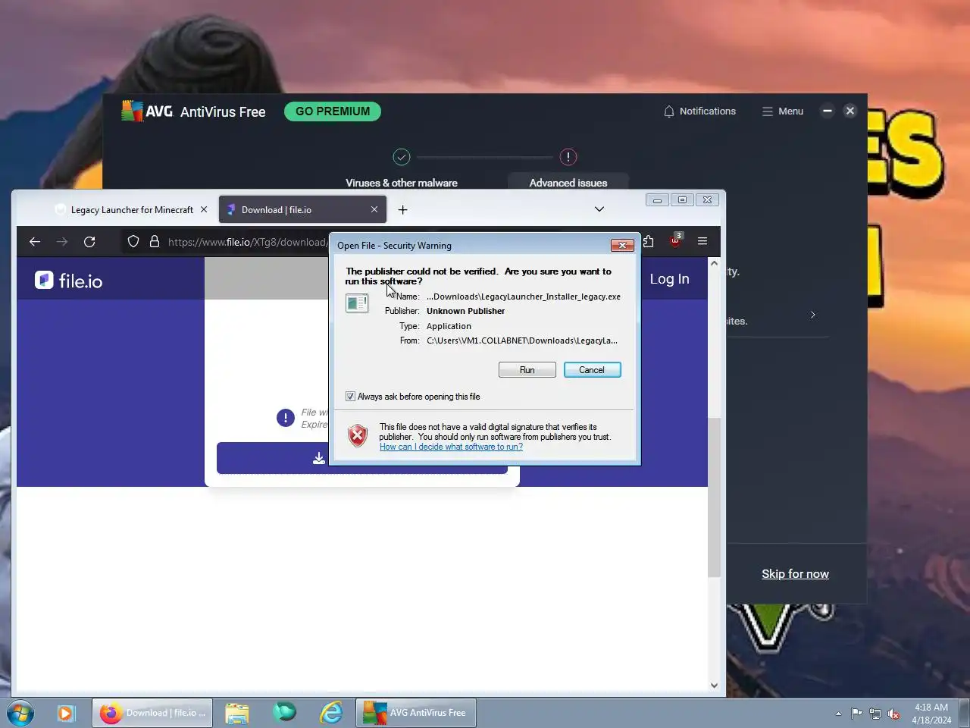Click the green globe taskbar icon

284,712
